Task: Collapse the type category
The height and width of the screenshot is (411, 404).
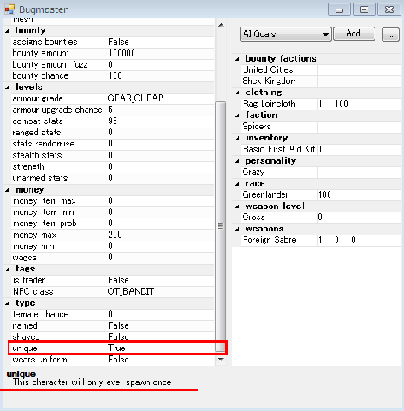Action: click(x=8, y=303)
